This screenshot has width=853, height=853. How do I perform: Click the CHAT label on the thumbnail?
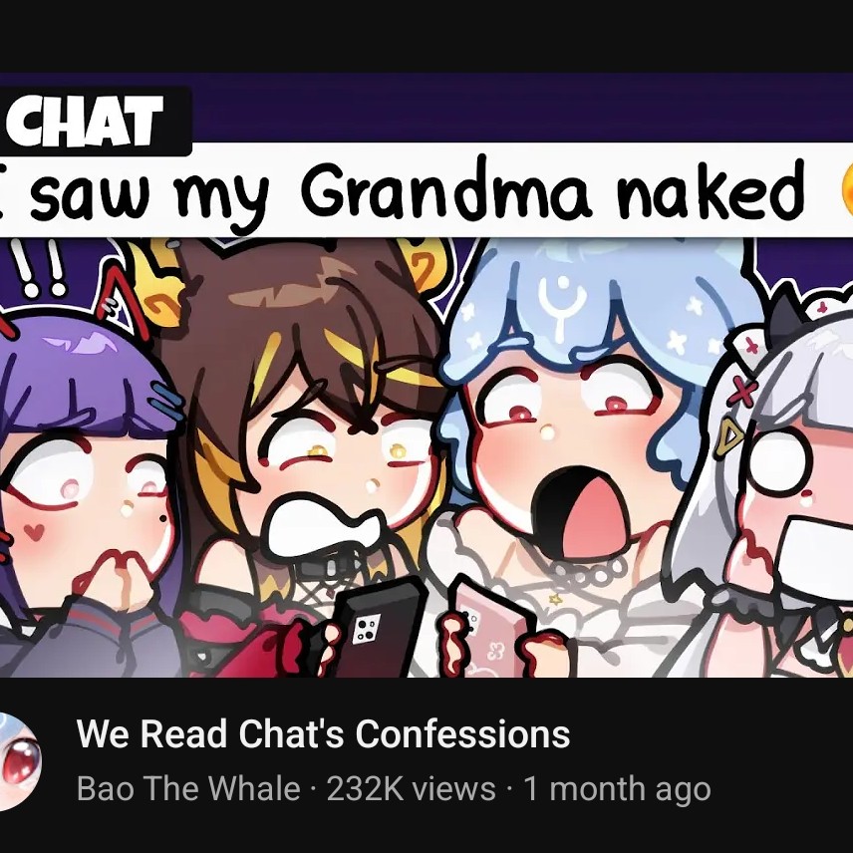[85, 122]
